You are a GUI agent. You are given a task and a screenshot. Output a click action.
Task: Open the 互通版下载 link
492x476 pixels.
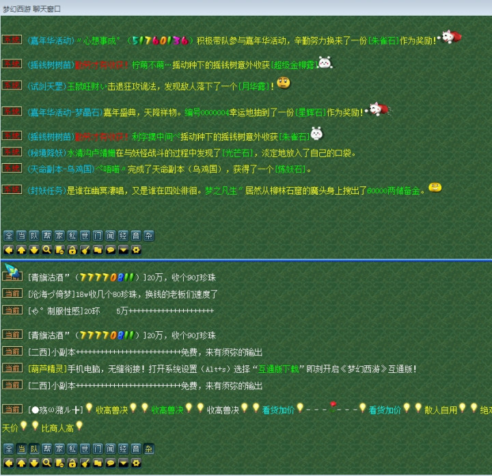[278, 369]
